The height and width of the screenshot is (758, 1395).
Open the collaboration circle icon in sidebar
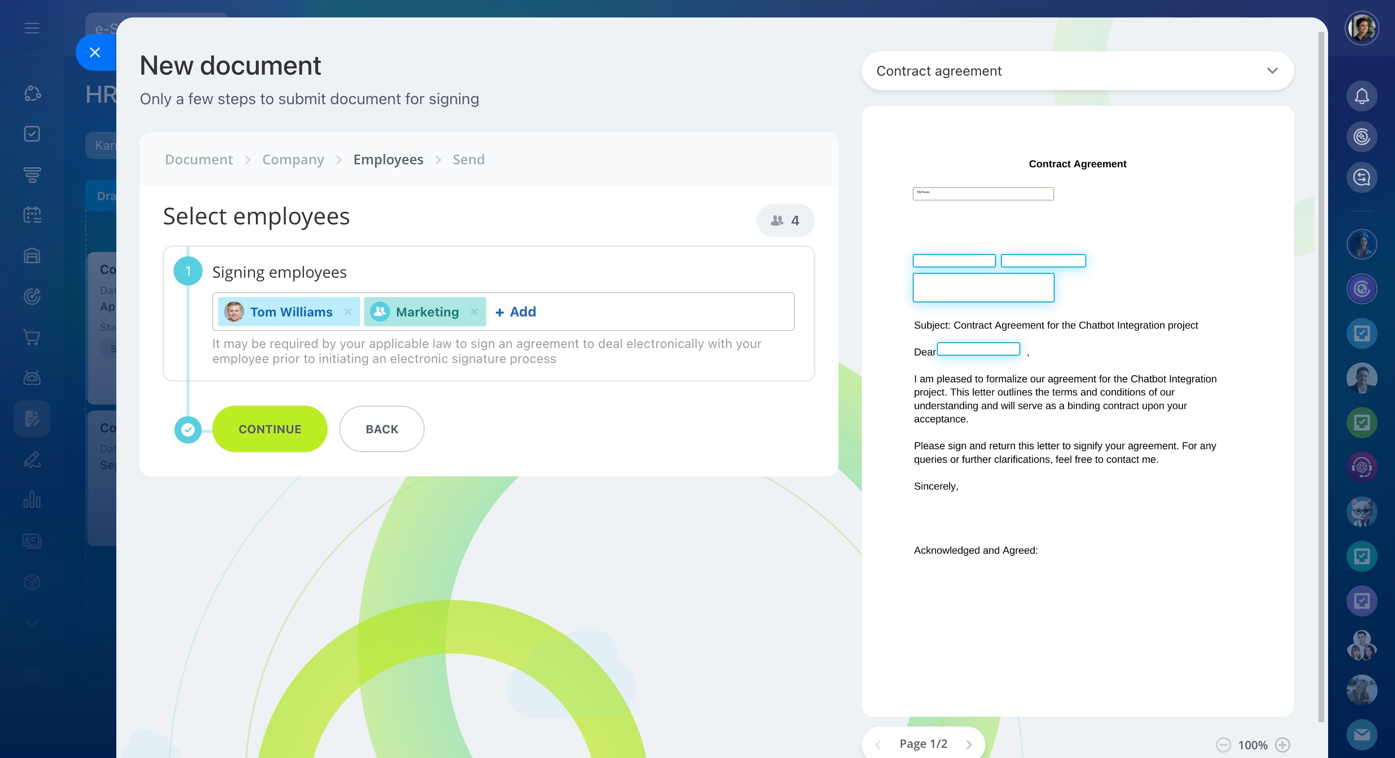tap(32, 93)
